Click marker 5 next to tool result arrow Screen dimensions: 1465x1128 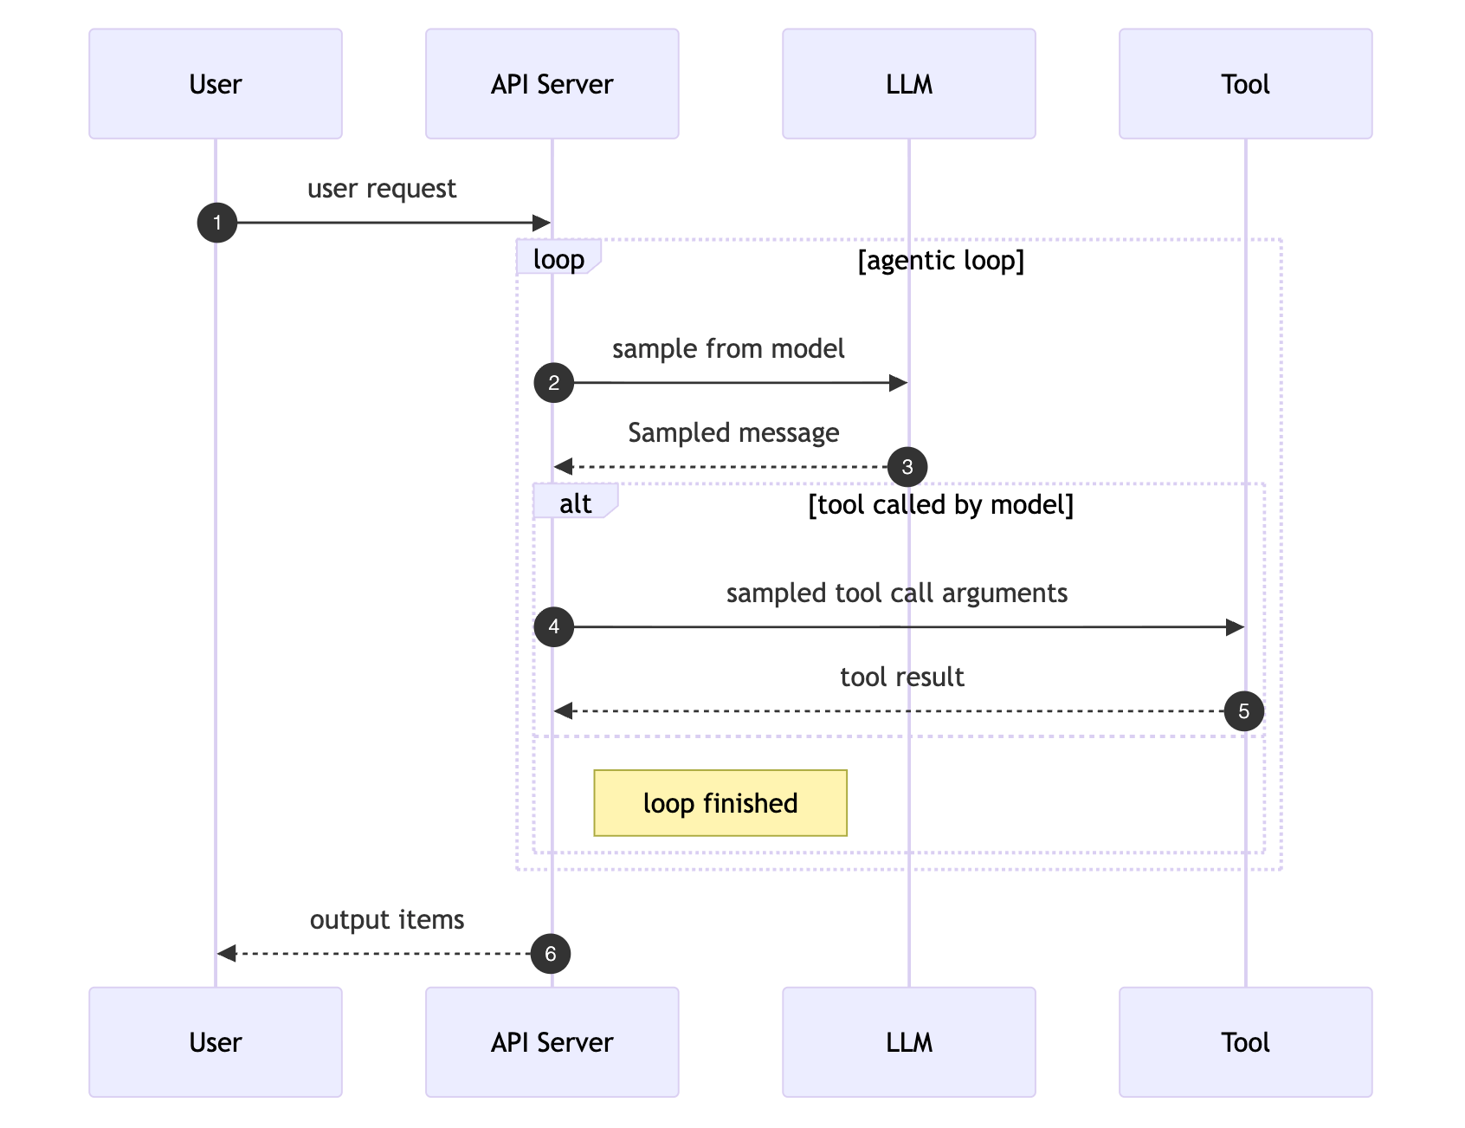(x=1244, y=710)
